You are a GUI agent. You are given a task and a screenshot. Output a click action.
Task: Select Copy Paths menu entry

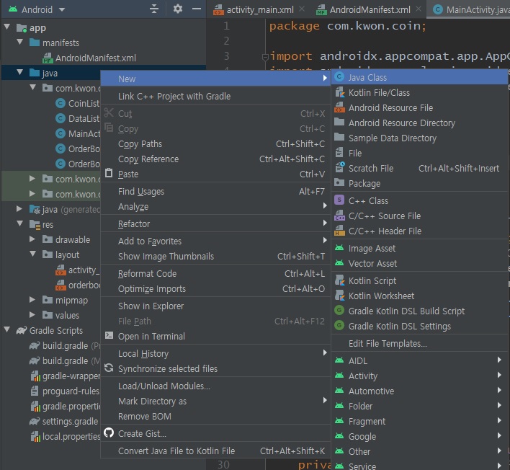coord(215,143)
